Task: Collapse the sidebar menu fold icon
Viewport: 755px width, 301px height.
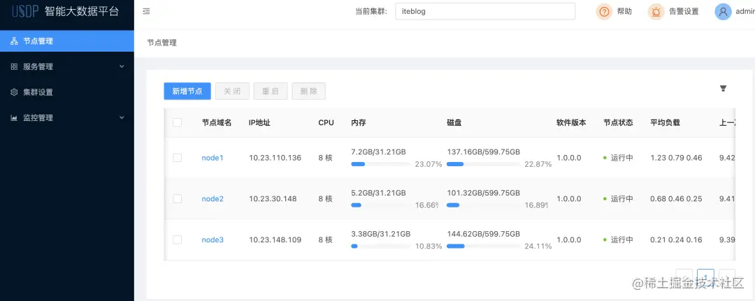Action: (x=146, y=12)
